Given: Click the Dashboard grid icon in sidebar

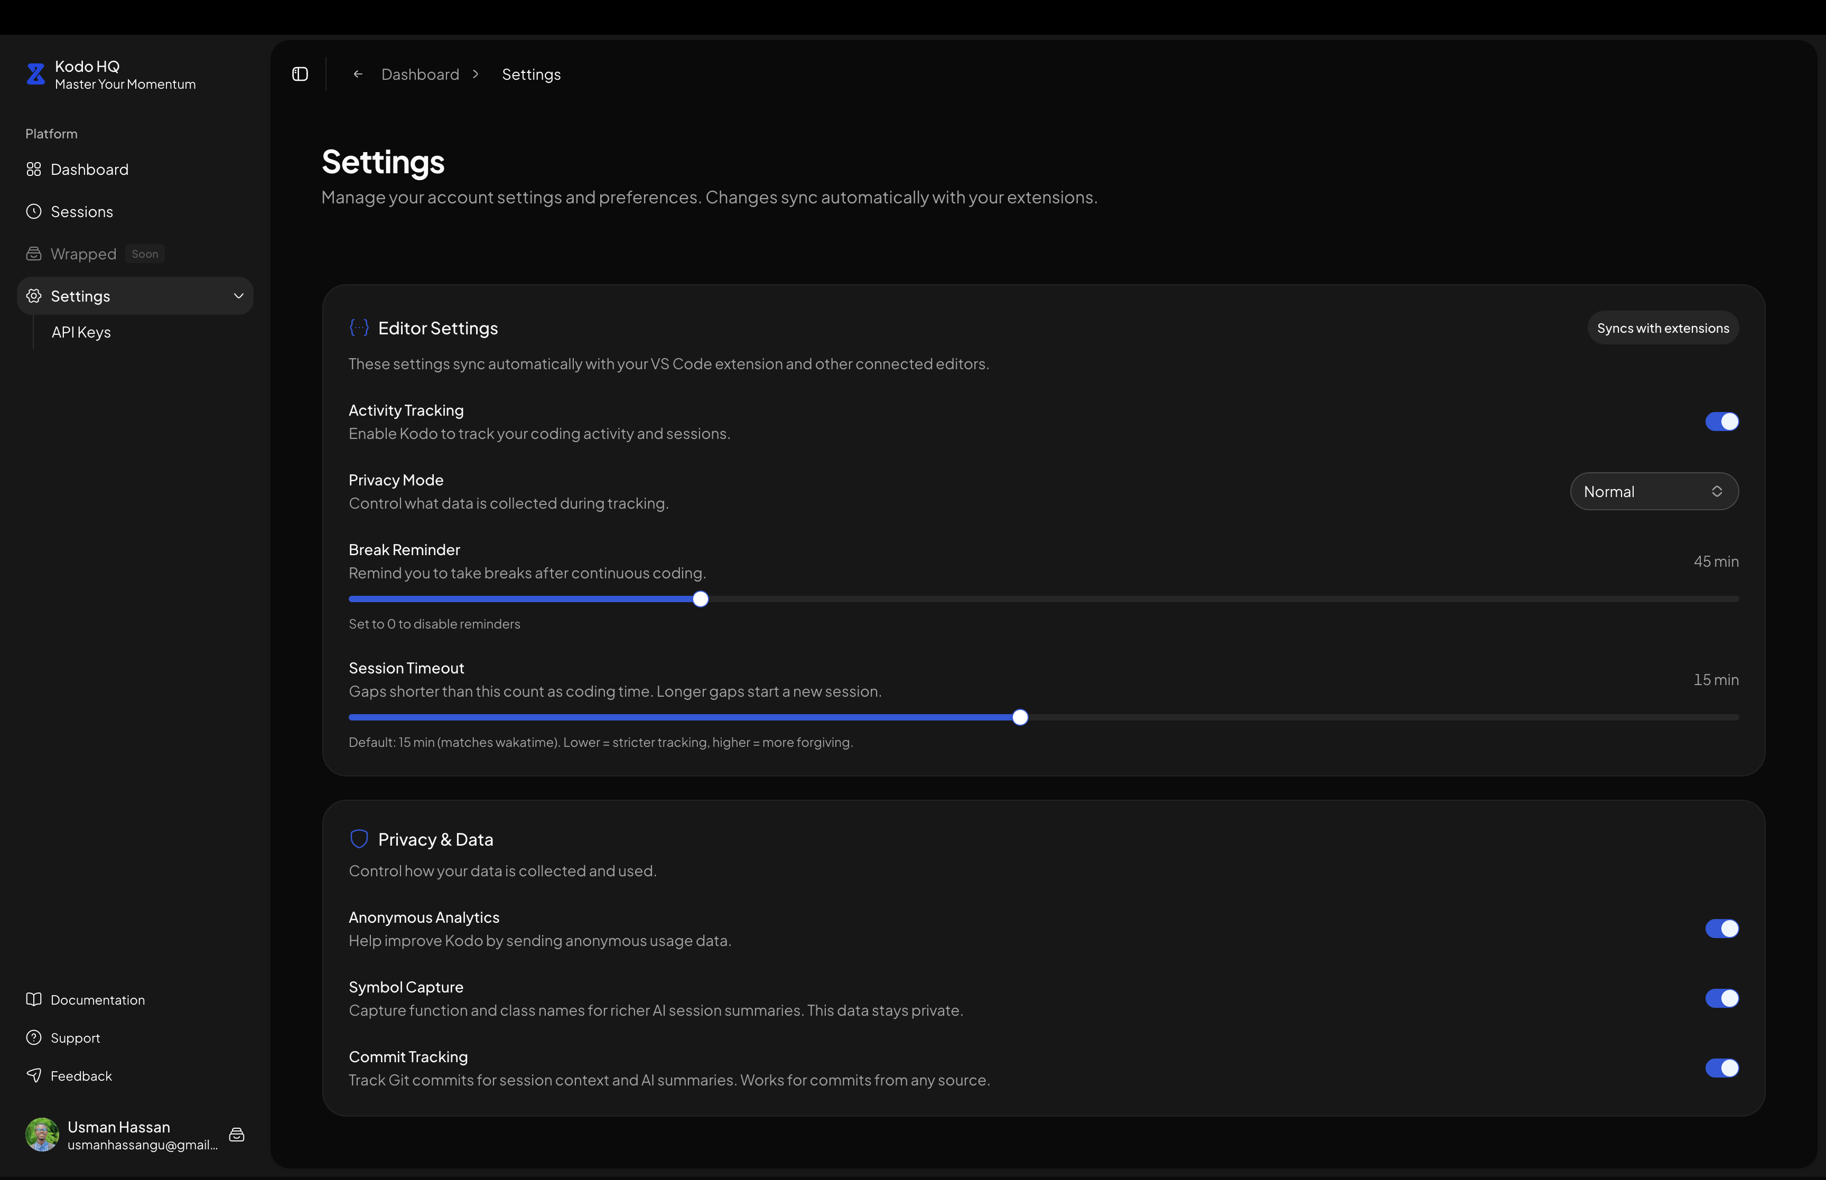Looking at the screenshot, I should [x=34, y=170].
